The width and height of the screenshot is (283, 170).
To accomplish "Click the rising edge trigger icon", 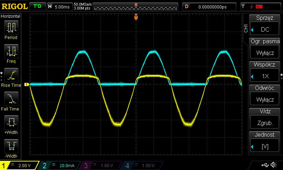I will point(252,7).
